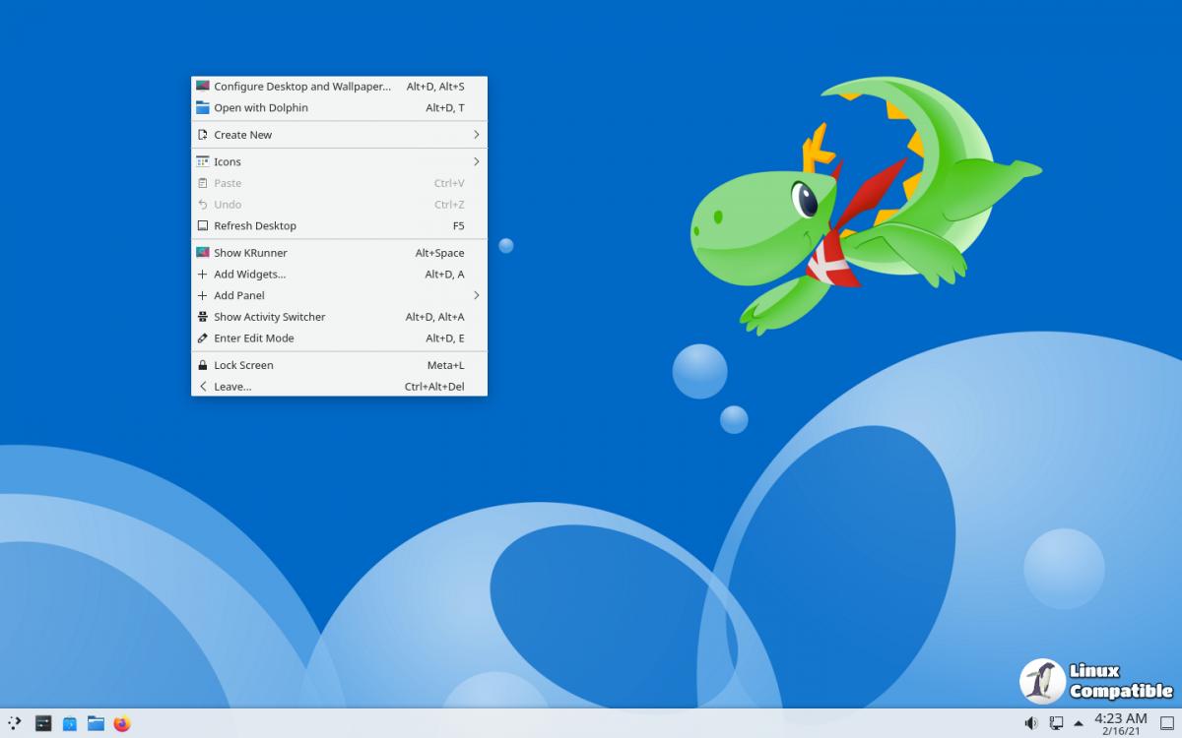Select Refresh Desktop from the menu

pyautogui.click(x=255, y=225)
